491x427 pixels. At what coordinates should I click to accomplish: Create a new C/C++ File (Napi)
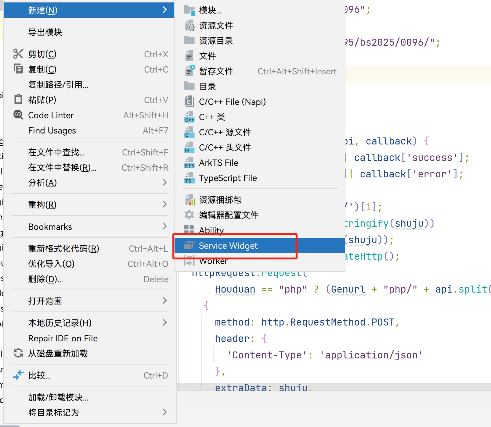coord(233,101)
